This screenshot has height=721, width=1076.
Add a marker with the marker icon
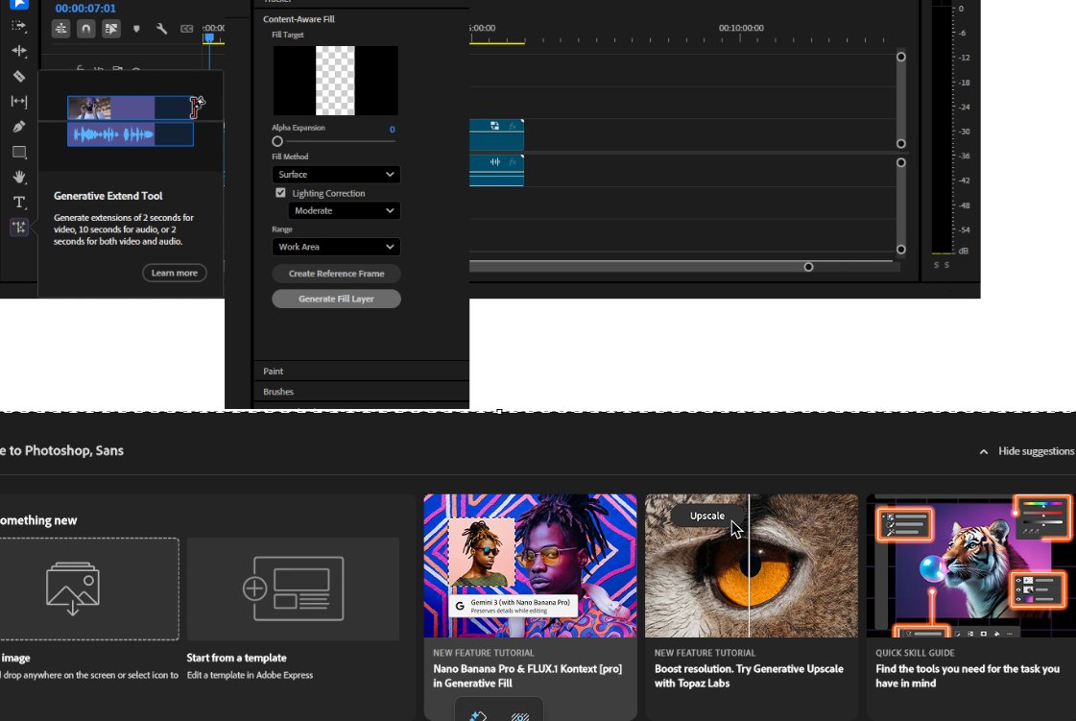(x=136, y=29)
